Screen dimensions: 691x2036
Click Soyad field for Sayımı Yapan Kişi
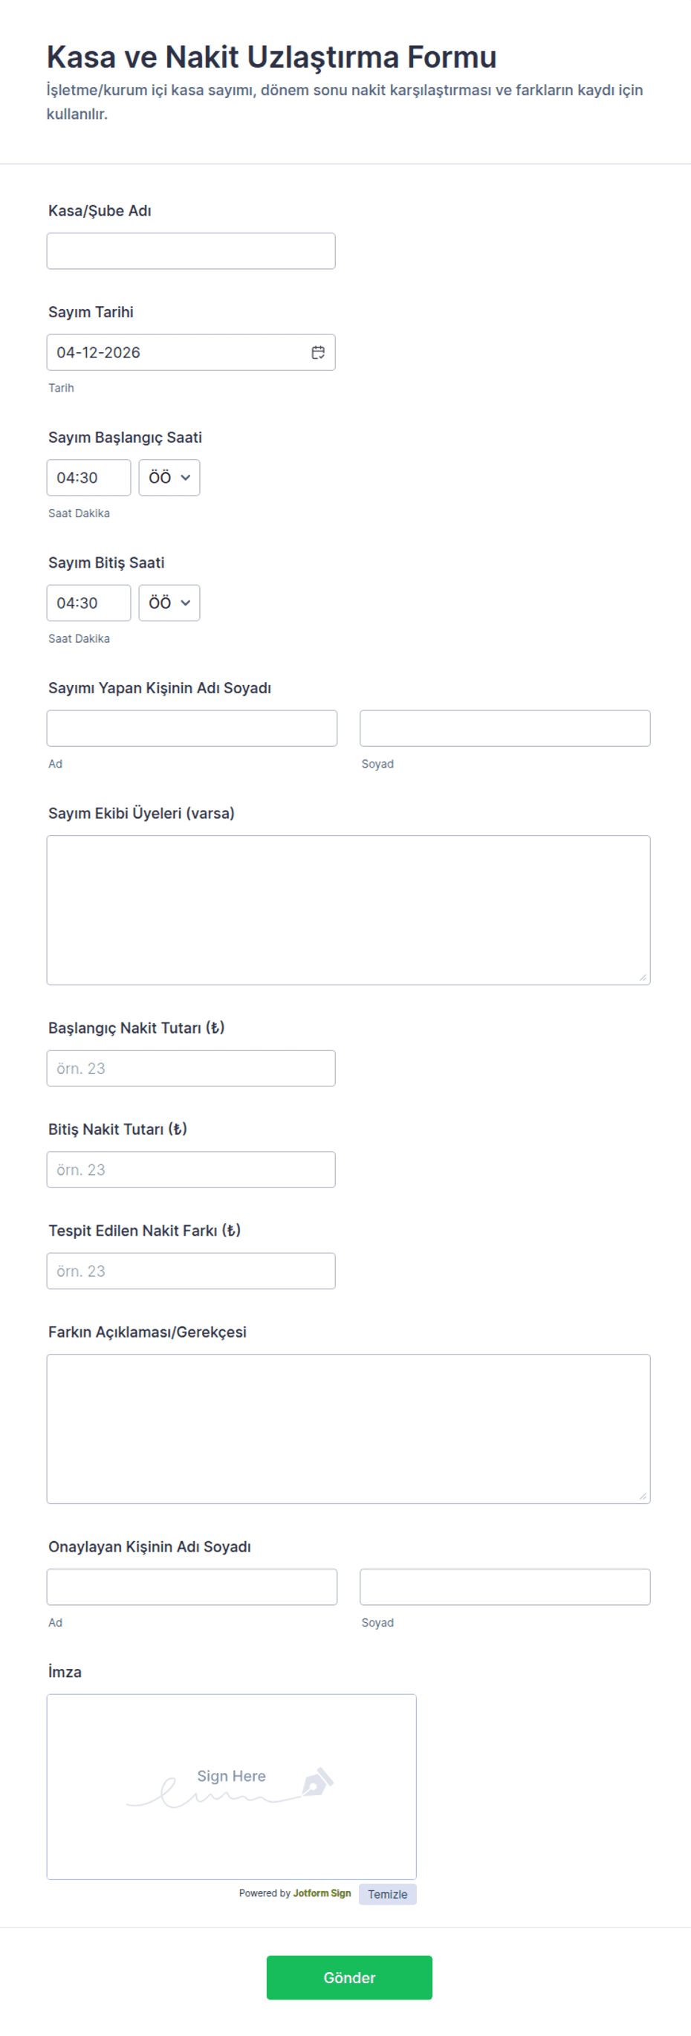(505, 728)
